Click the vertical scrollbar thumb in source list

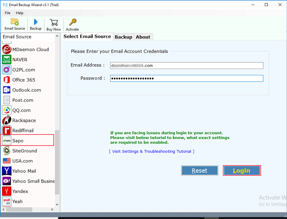[x=57, y=162]
